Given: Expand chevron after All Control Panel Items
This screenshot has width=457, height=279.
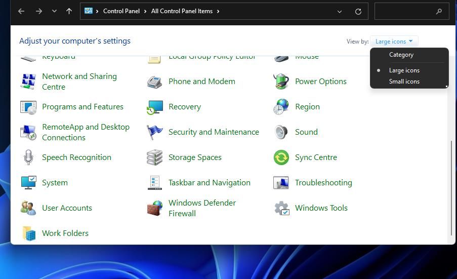Looking at the screenshot, I should pos(218,11).
